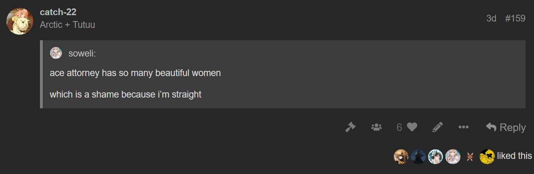Edit this post with the pencil icon
This screenshot has width=534, height=174.
click(438, 127)
